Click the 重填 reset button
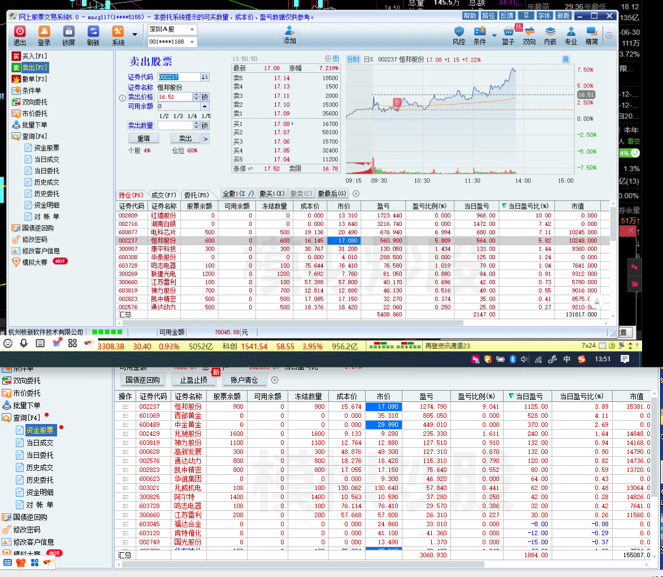Viewport: 663px width, 577px height. point(144,139)
